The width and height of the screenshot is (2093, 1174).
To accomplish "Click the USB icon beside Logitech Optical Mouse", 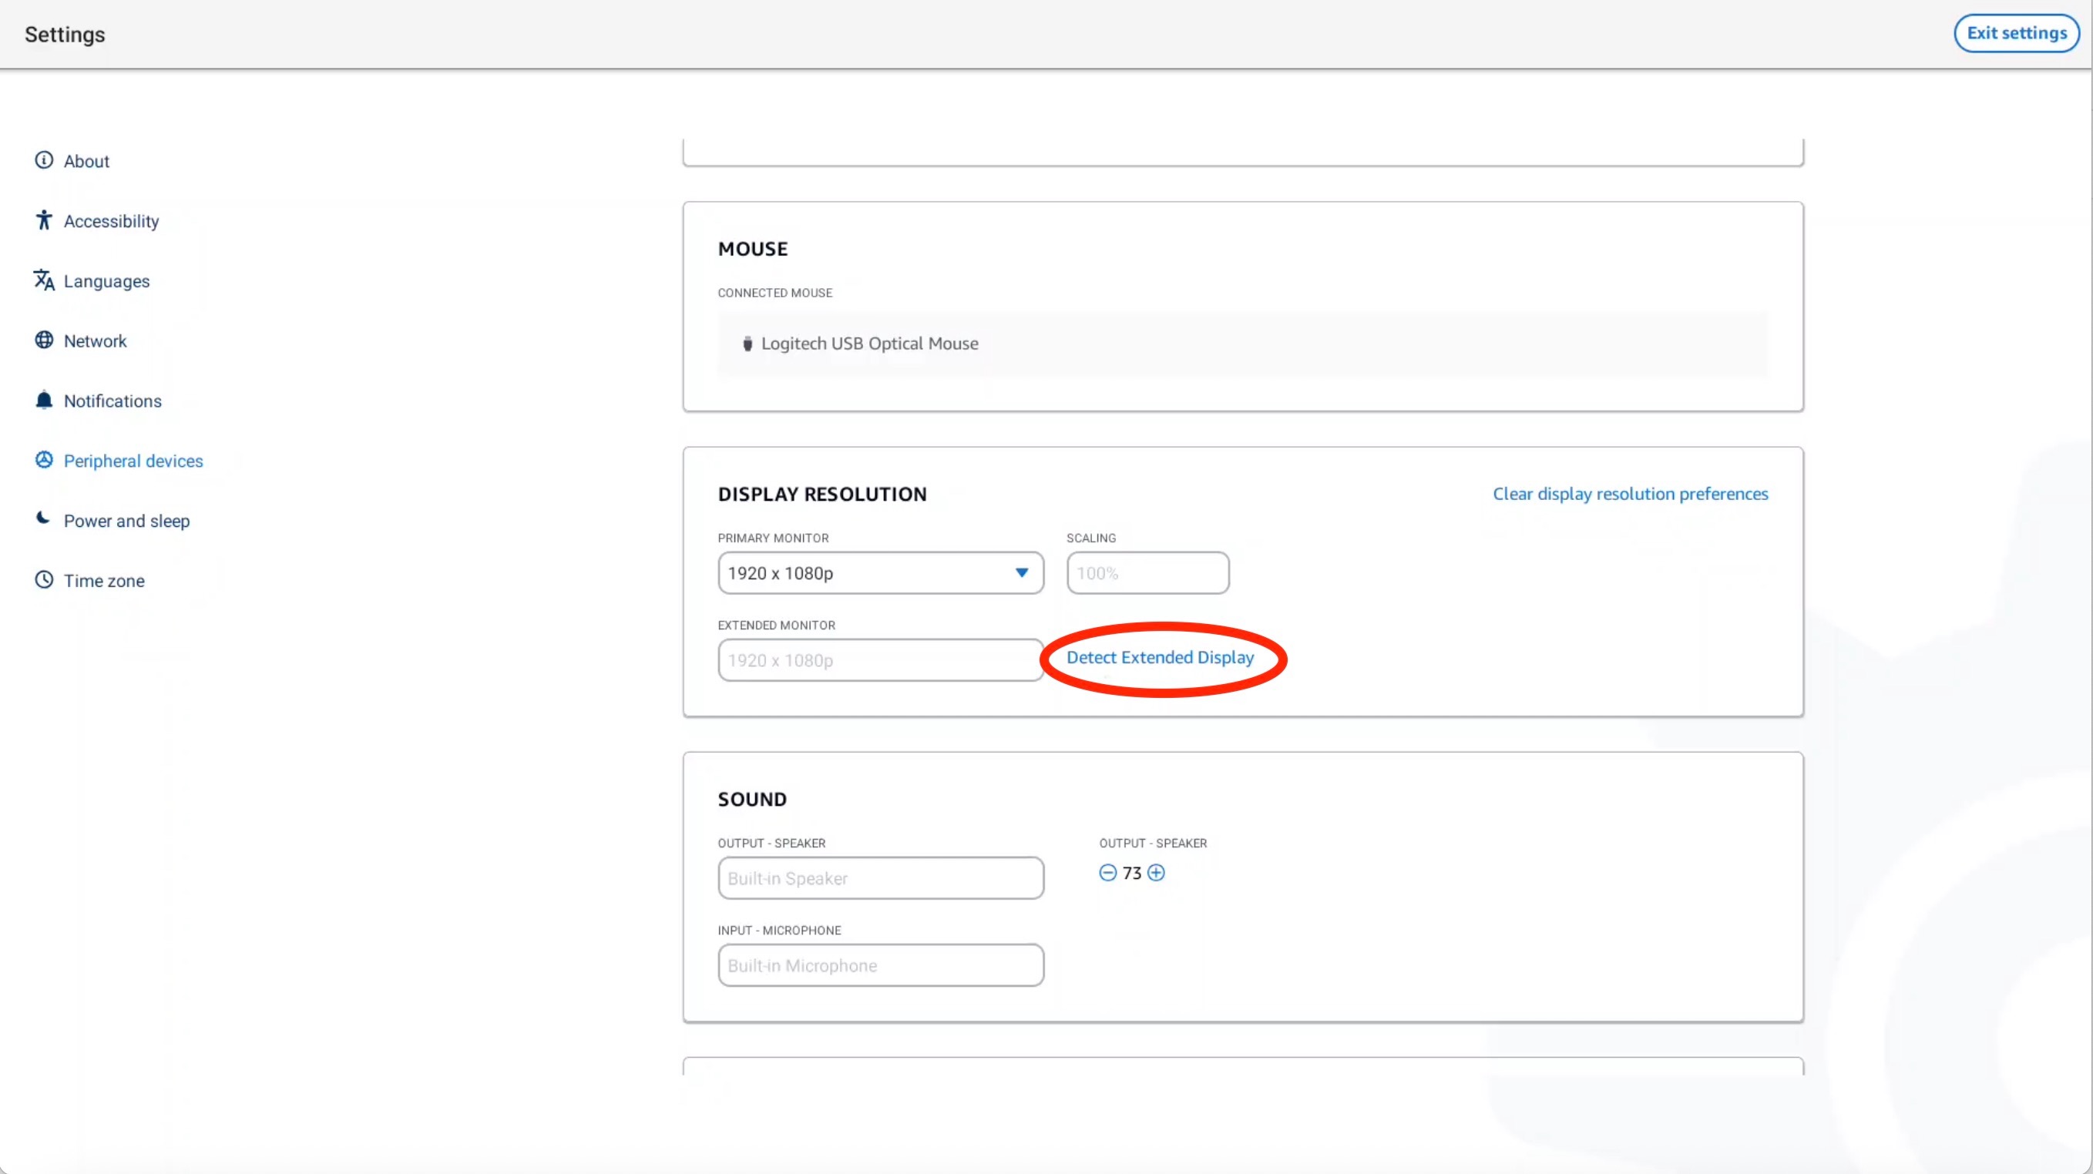I will coord(747,343).
